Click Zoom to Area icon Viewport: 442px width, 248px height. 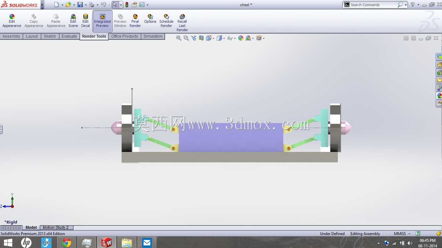186,38
